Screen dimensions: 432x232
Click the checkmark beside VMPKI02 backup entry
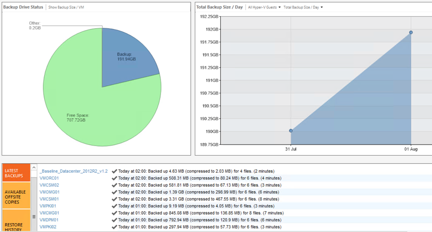(114, 227)
